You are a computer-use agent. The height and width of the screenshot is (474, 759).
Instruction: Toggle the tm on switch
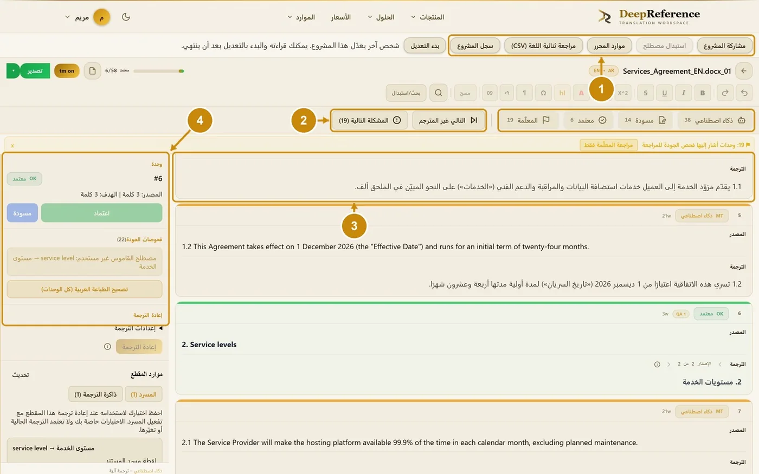(x=67, y=71)
